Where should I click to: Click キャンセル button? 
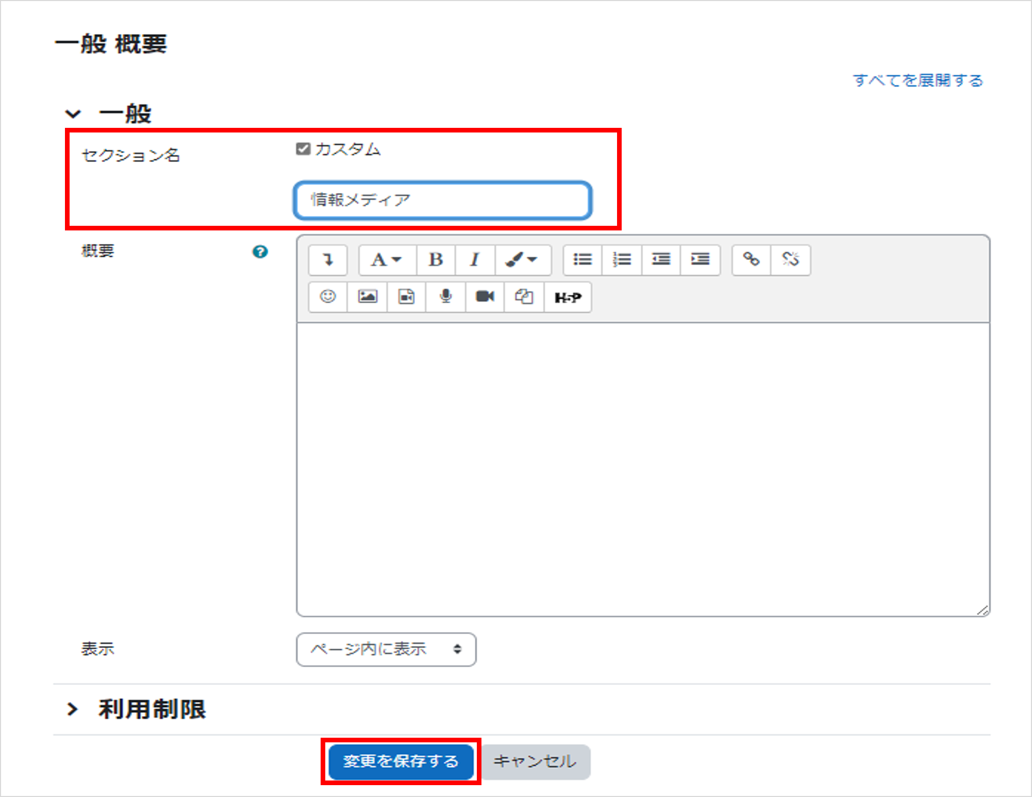click(x=535, y=761)
